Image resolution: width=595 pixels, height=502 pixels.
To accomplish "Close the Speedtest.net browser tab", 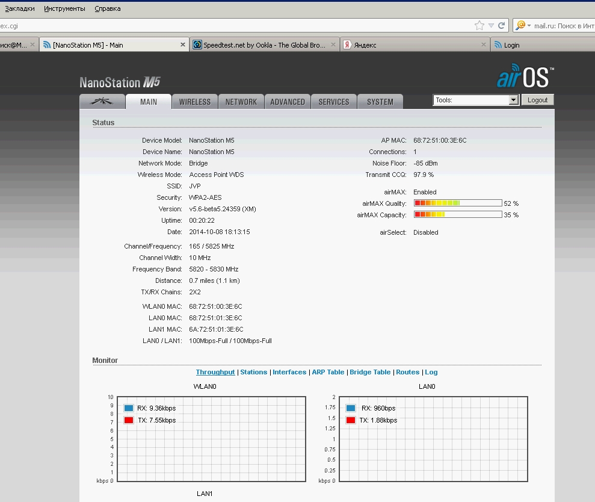I will point(333,45).
